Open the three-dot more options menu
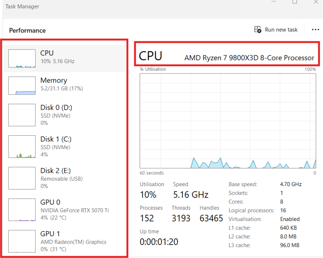323x258 pixels. click(x=315, y=30)
